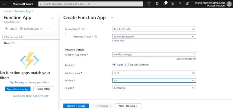The width and height of the screenshot is (233, 110).
Task: Click the Clear filters button
Action: [x=44, y=89]
